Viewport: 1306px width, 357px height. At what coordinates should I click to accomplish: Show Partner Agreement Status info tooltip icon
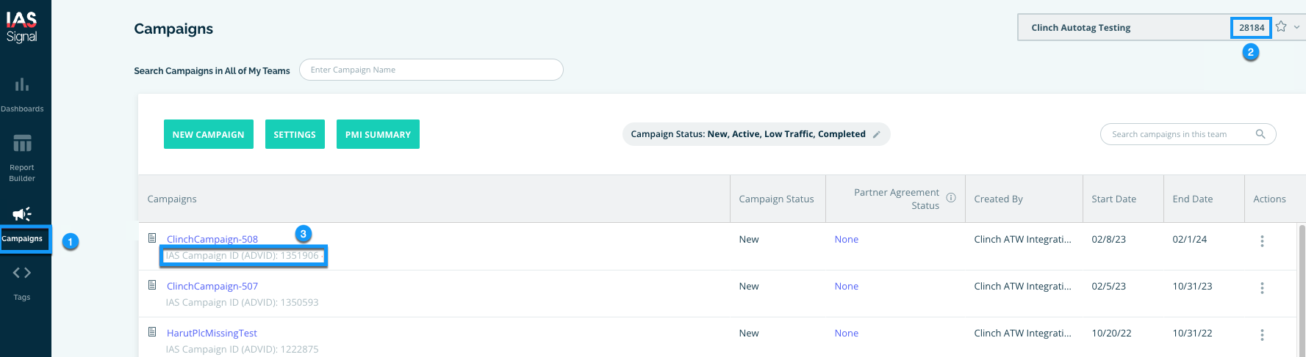click(x=951, y=198)
